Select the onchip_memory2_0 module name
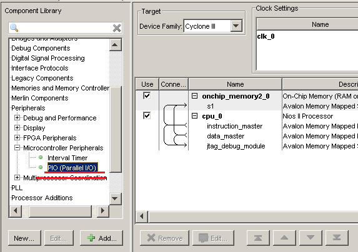 pos(236,97)
